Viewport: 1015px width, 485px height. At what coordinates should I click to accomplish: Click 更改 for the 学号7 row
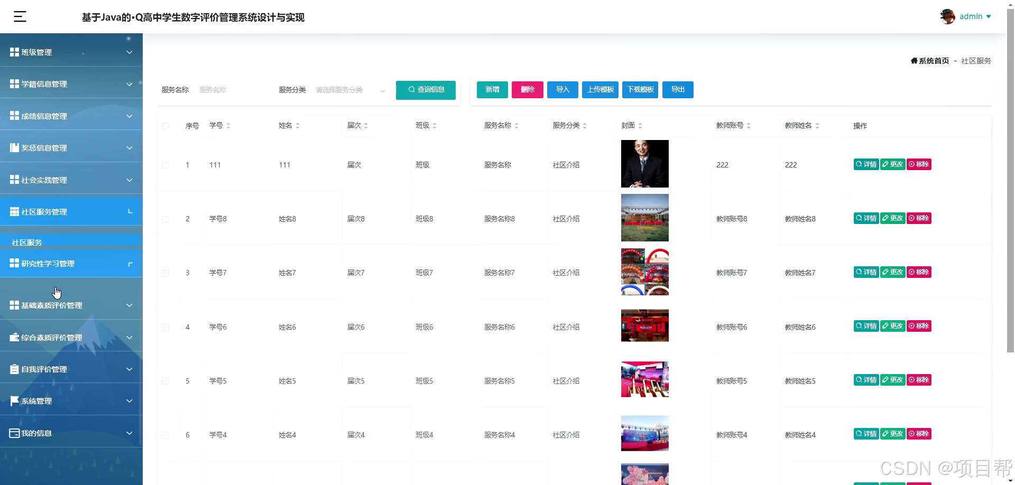click(893, 272)
